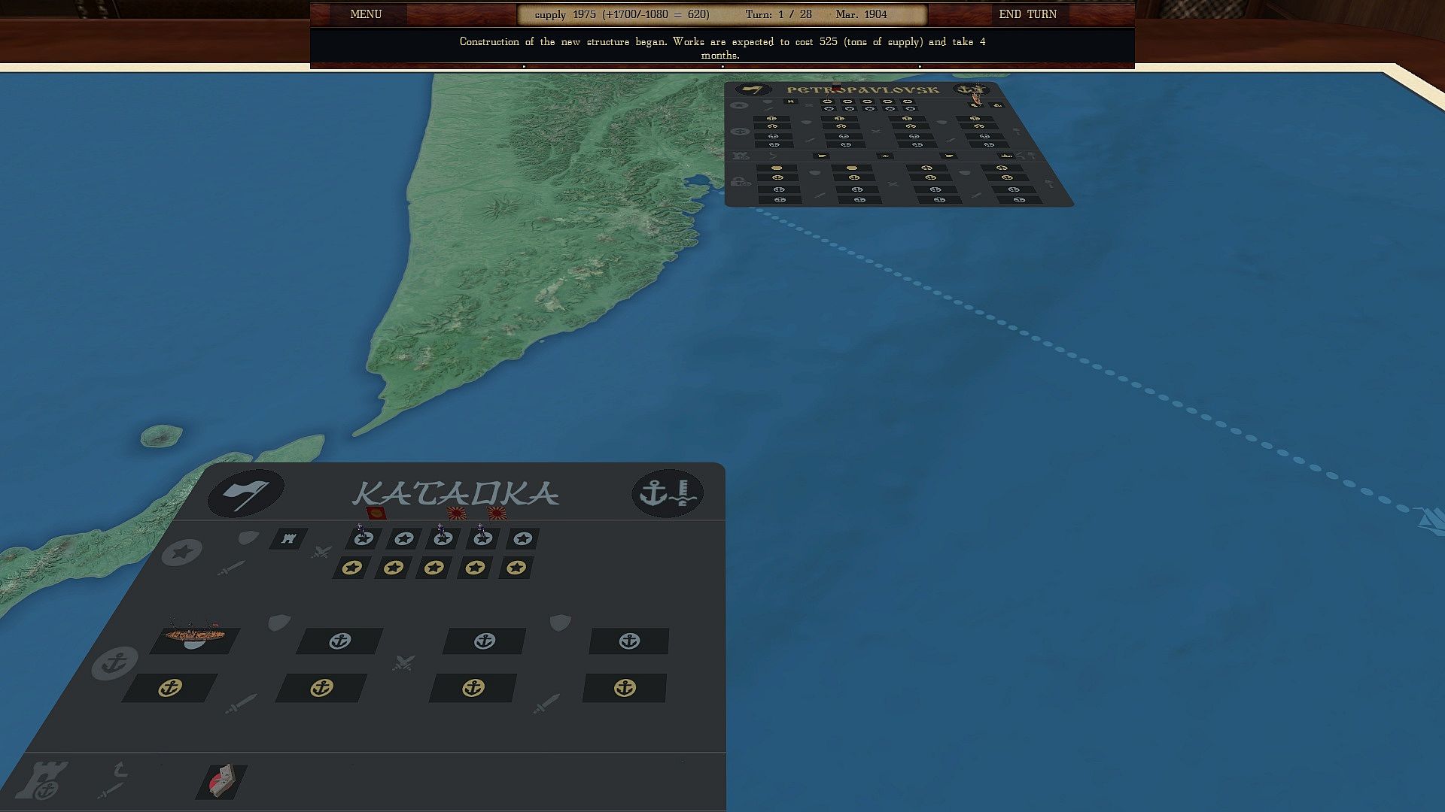Click the KATAOKA base title
This screenshot has width=1445, height=812.
click(456, 494)
